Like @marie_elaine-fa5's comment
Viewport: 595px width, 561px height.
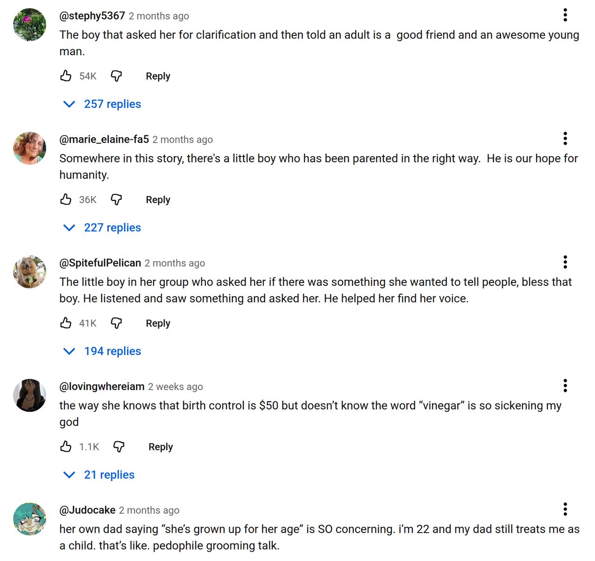coord(66,199)
